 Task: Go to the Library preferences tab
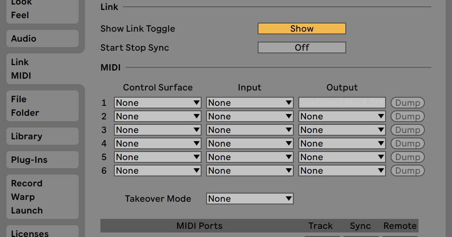click(x=42, y=136)
